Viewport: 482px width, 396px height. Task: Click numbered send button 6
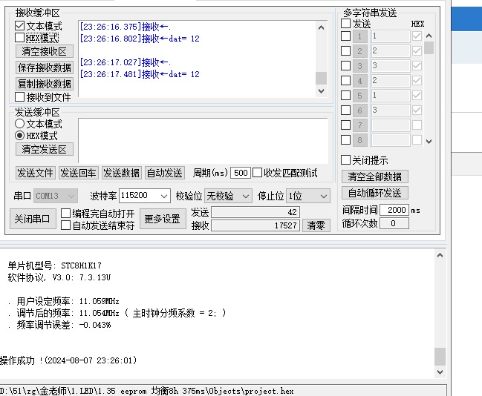point(359,110)
